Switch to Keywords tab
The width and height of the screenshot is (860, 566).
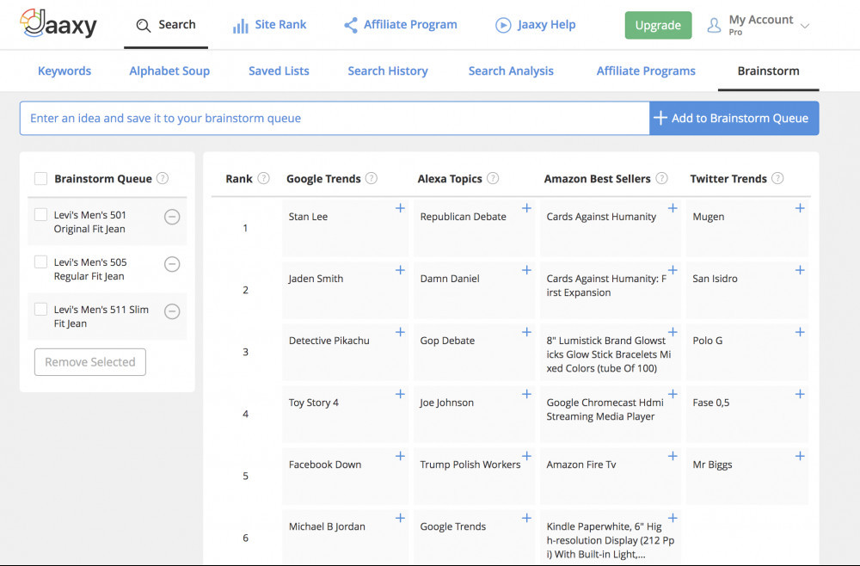coord(64,71)
